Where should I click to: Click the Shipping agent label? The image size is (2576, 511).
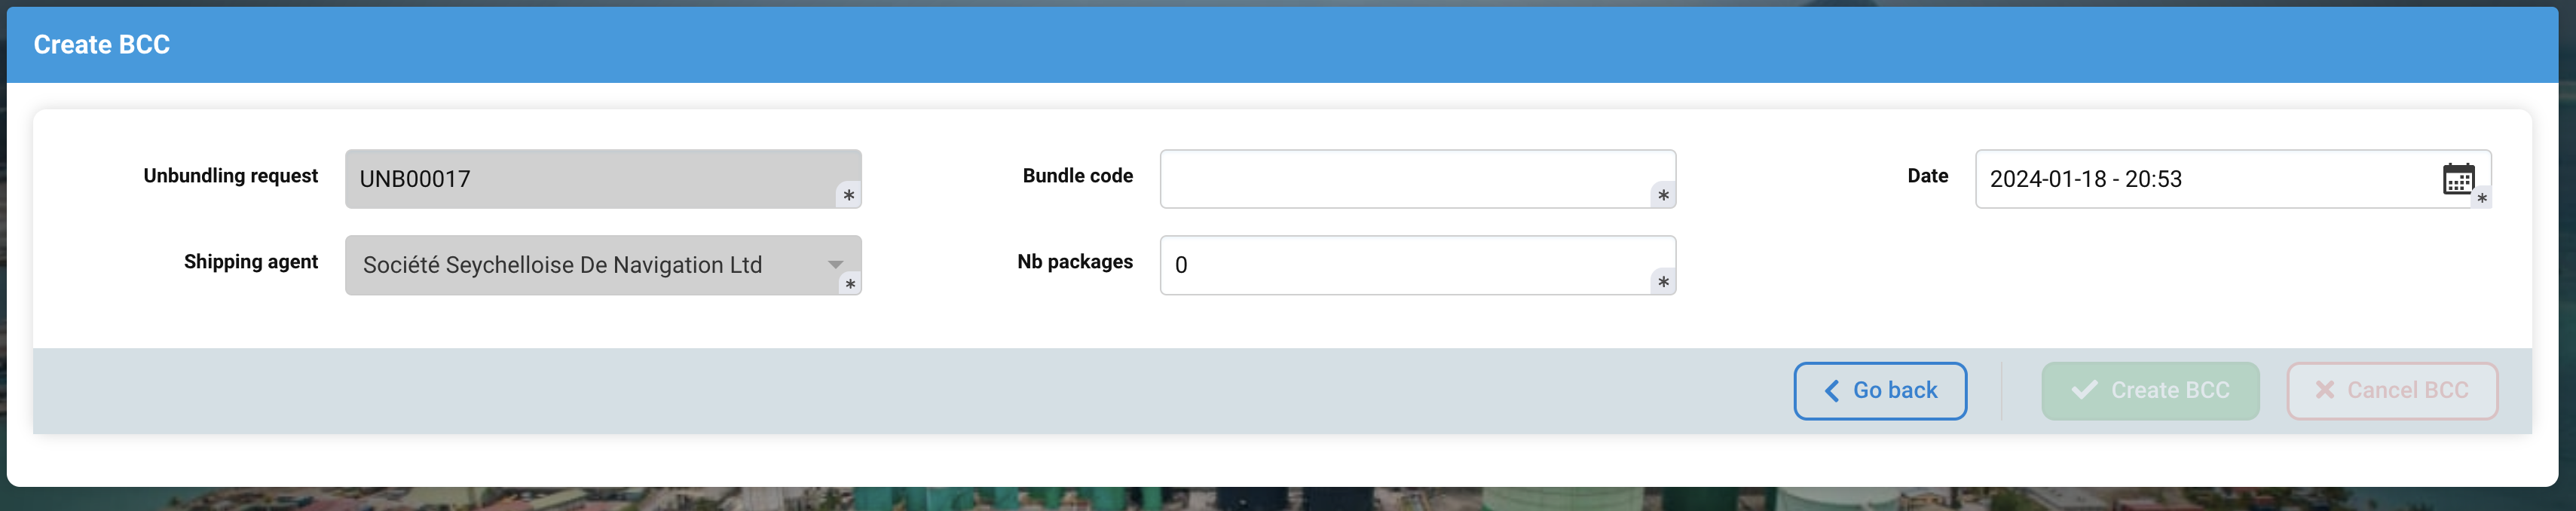250,262
